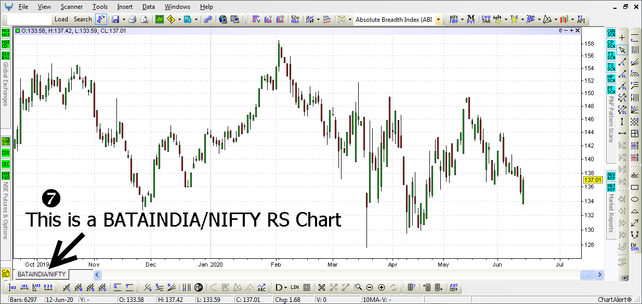Screen dimensions: 642x304
Task: Select the crosshair plus drawing tool
Action: point(622,38)
